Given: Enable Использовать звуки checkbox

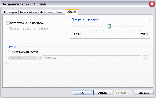Looking at the screenshot, I should (x=9, y=52).
